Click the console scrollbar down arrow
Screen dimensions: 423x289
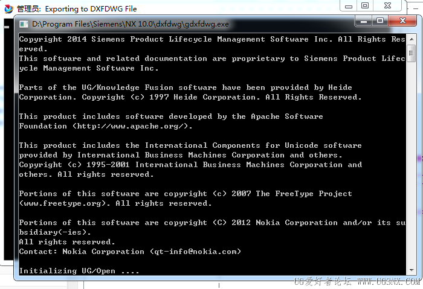[x=412, y=270]
